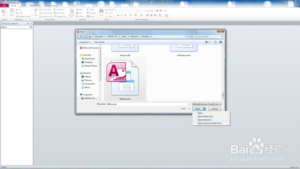Click Toggle Filter in Sort & Filter
This screenshot has width=300, height=169.
pos(60,17)
